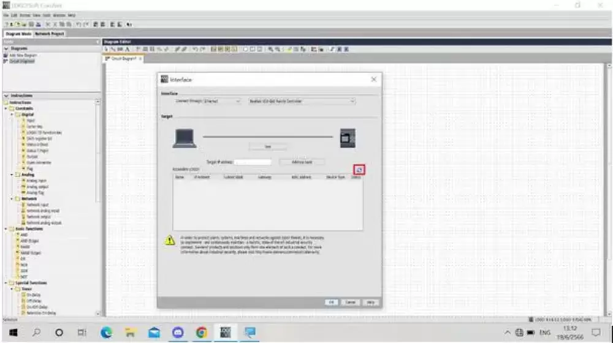Open the Tools menu
Image resolution: width=613 pixels, height=343 pixels.
pos(47,15)
